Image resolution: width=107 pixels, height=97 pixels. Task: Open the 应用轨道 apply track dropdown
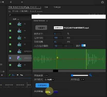[x=83, y=80]
